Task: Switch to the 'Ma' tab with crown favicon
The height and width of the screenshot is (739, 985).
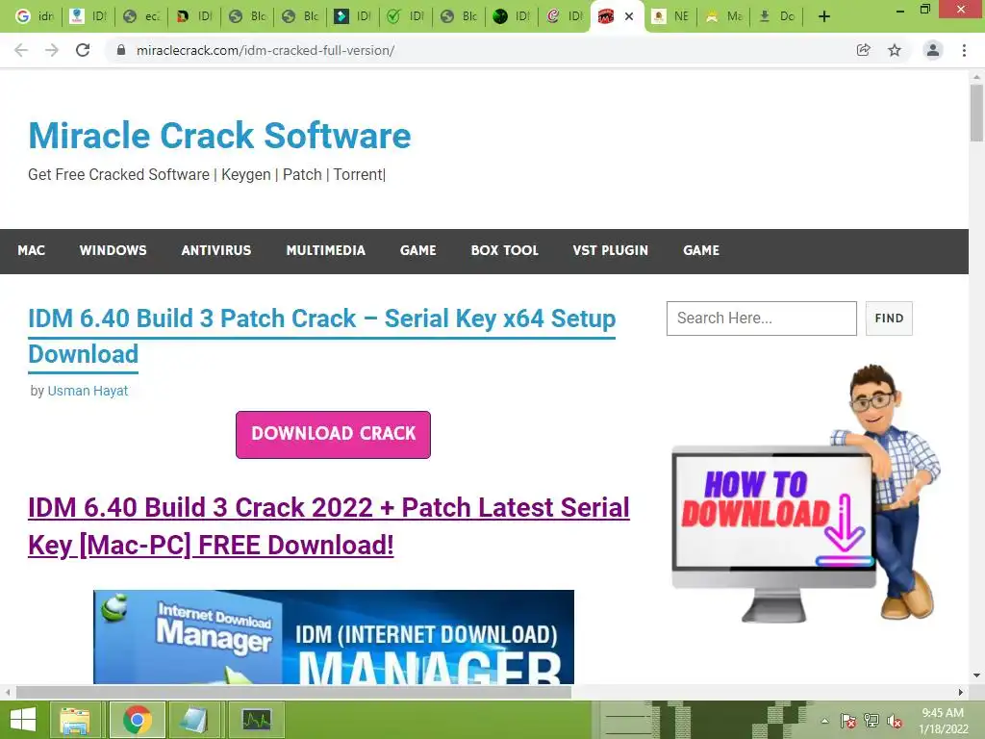Action: pos(723,16)
